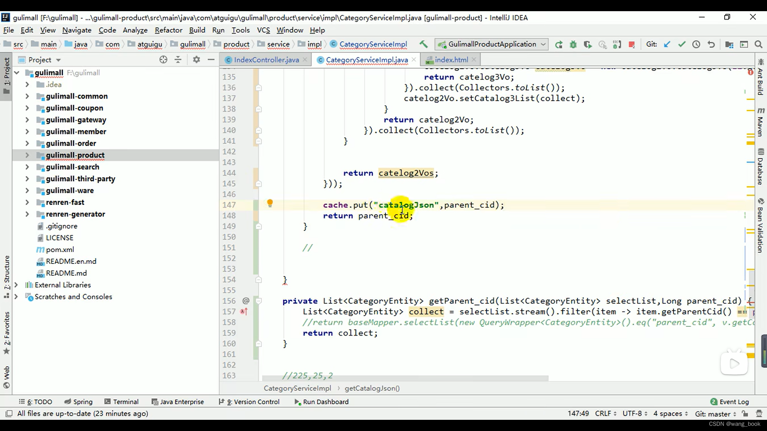The width and height of the screenshot is (767, 431).
Task: Open the 6: TODO tool window
Action: tap(36, 402)
